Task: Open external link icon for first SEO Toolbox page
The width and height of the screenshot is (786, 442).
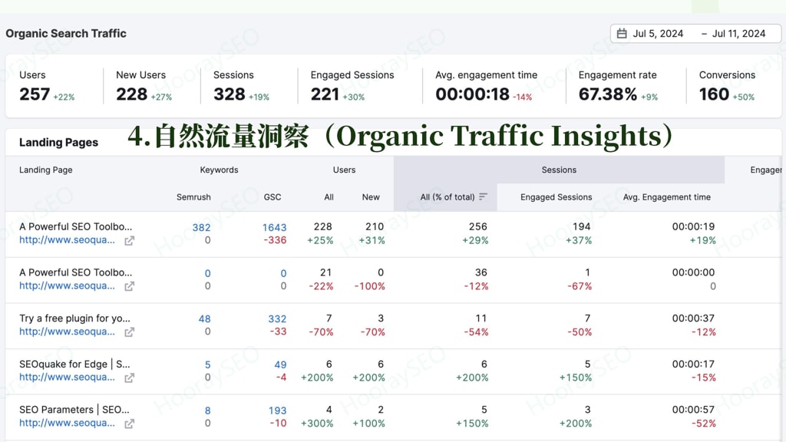Action: coord(129,241)
